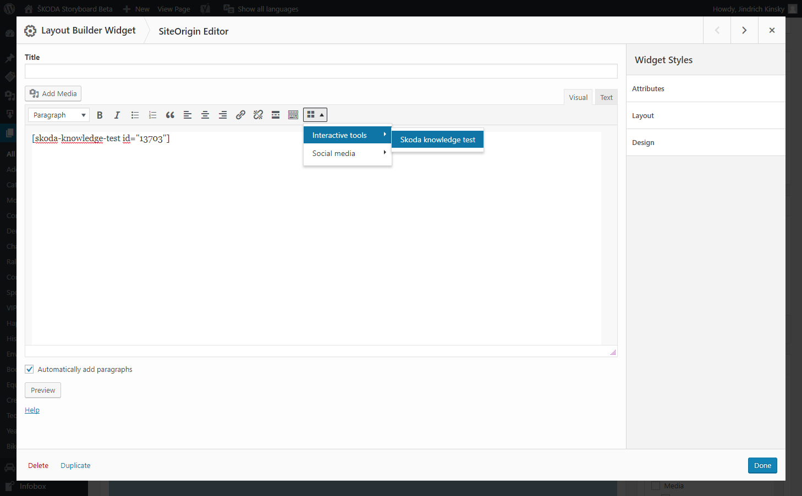Click the Layout Builder Widget gear icon

point(30,31)
